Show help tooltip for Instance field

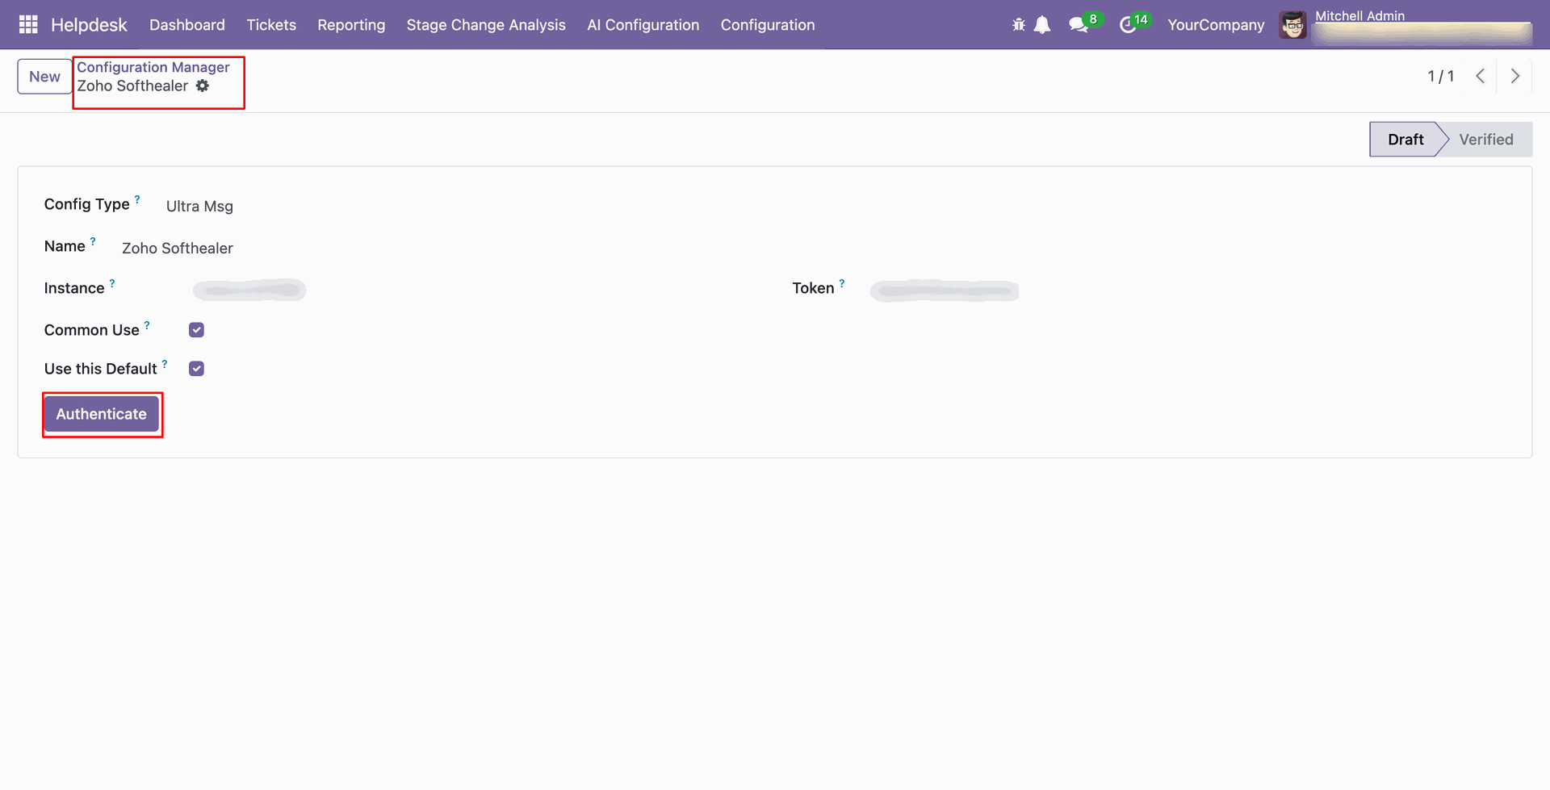pos(112,282)
